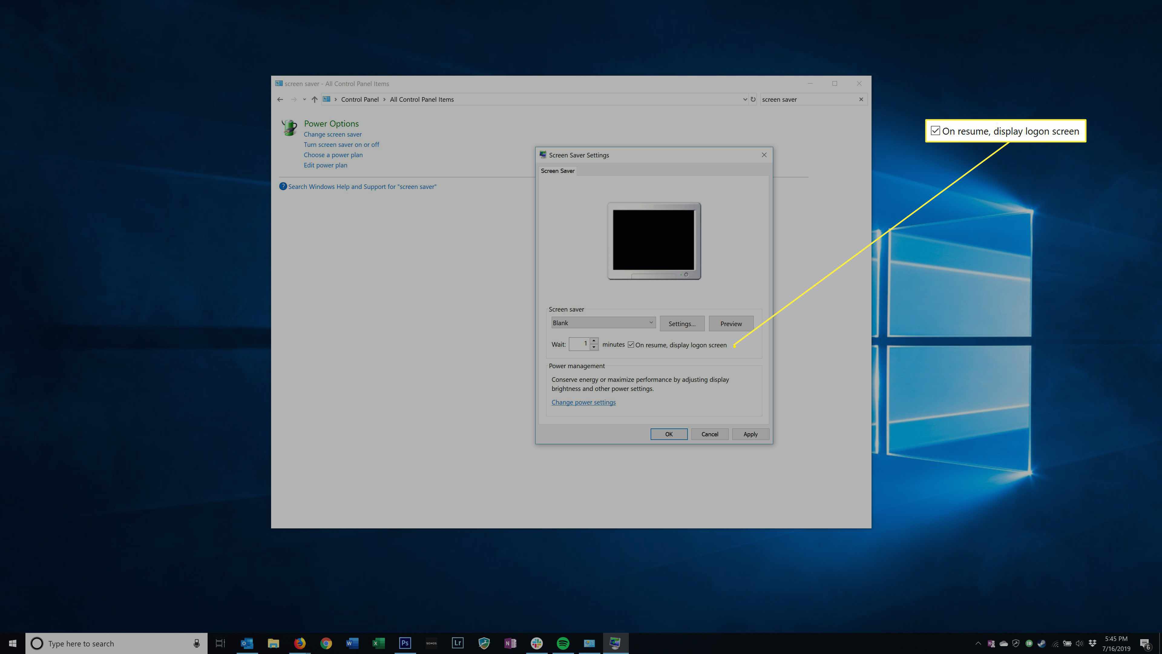Viewport: 1162px width, 654px height.
Task: Open OneNote from the taskbar
Action: [x=510, y=643]
